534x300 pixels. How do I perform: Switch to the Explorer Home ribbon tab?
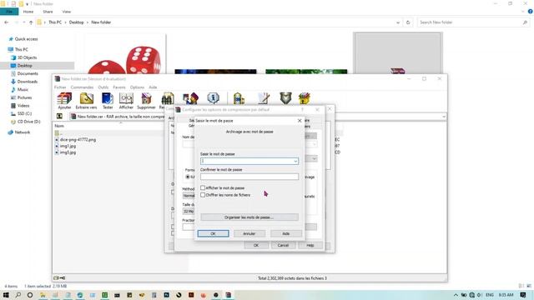coord(28,12)
